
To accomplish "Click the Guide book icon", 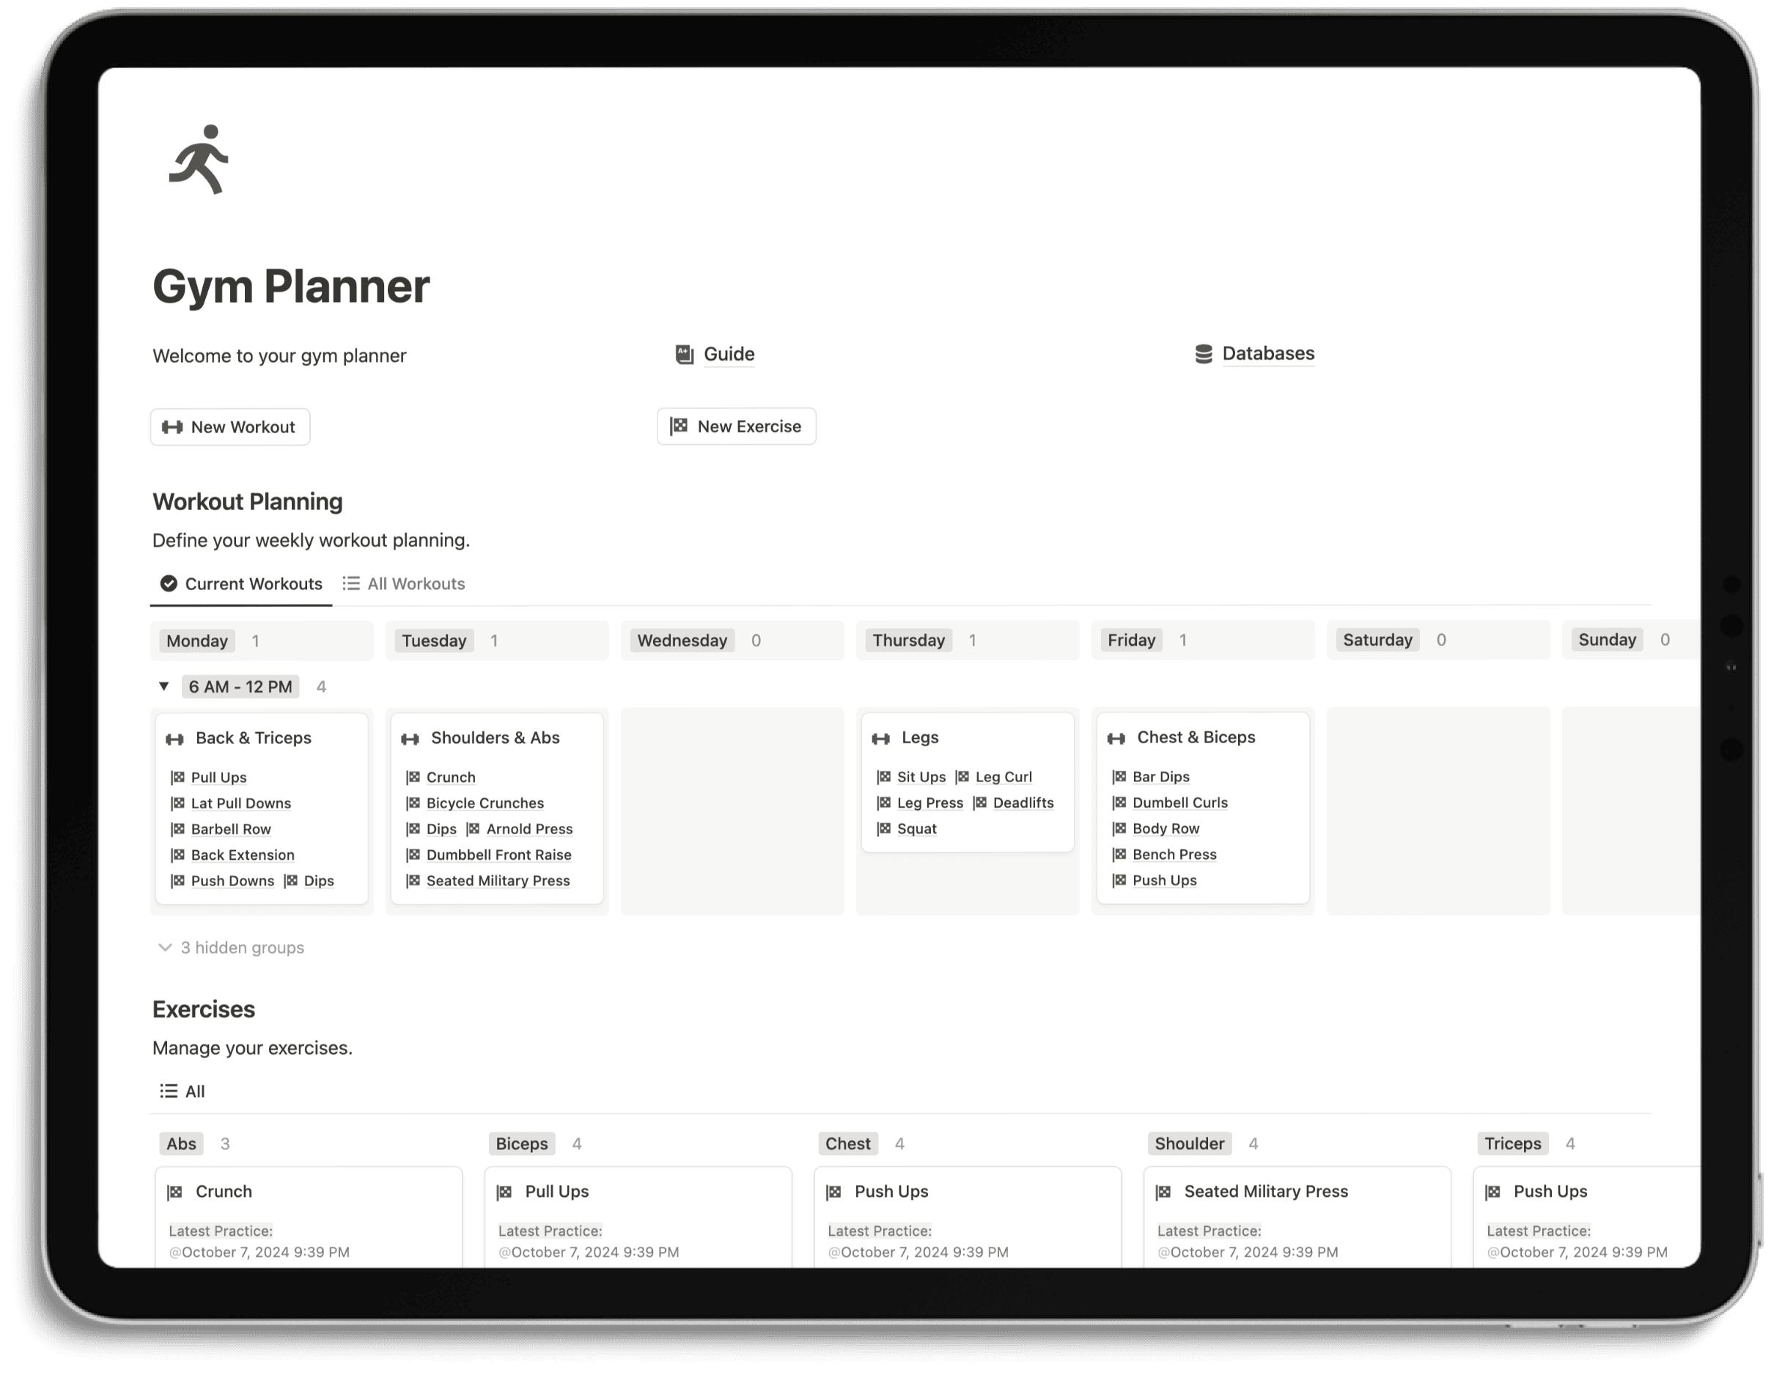I will pos(682,352).
